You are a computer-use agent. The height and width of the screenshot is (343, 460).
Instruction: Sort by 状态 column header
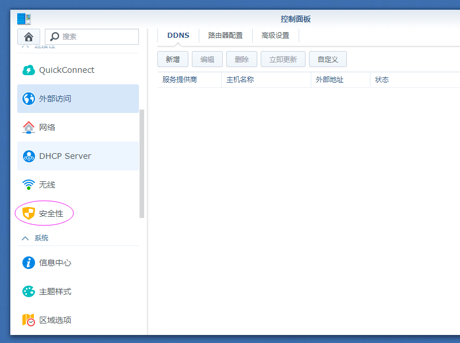[x=415, y=80]
